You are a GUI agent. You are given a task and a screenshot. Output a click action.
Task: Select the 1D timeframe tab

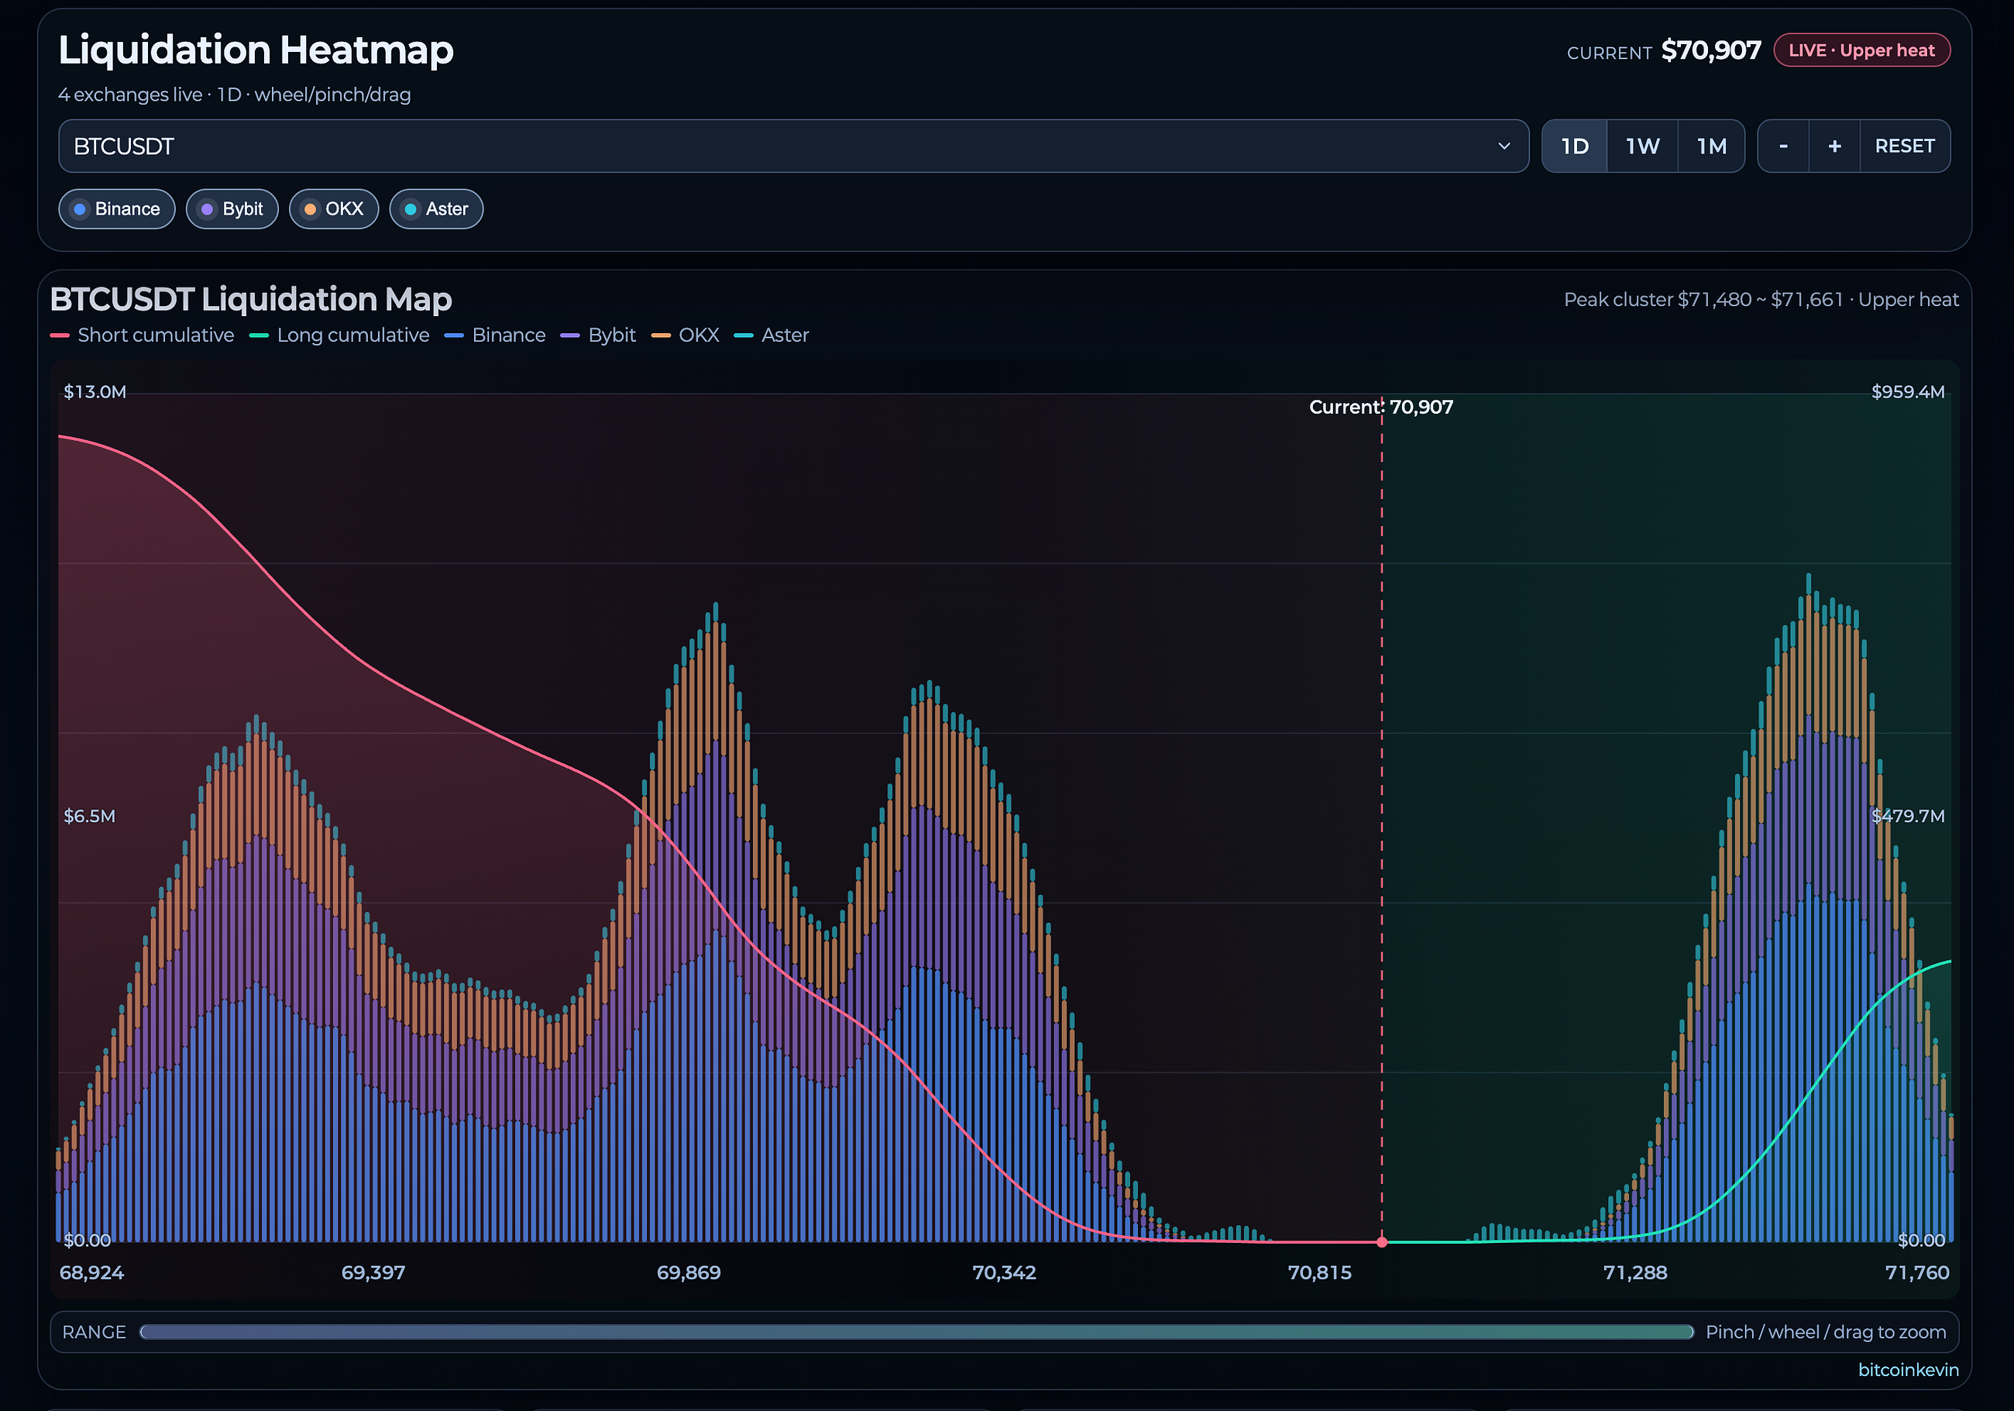point(1575,146)
